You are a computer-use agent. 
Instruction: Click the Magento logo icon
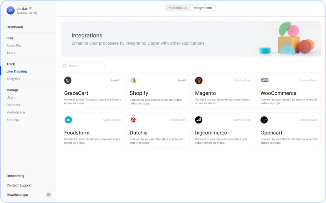coord(199,80)
